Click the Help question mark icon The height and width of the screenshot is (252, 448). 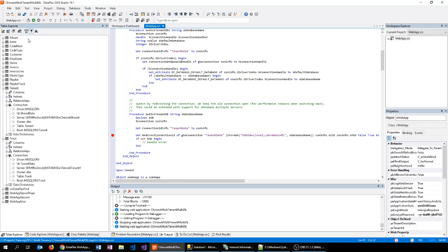(246, 14)
